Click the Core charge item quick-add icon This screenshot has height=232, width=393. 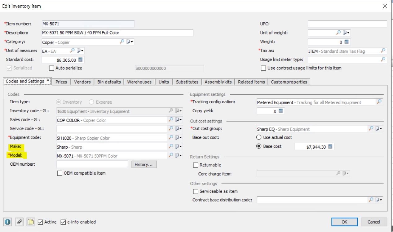346,174
